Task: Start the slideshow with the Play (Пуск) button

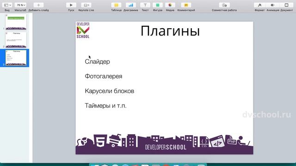Action: click(71, 5)
